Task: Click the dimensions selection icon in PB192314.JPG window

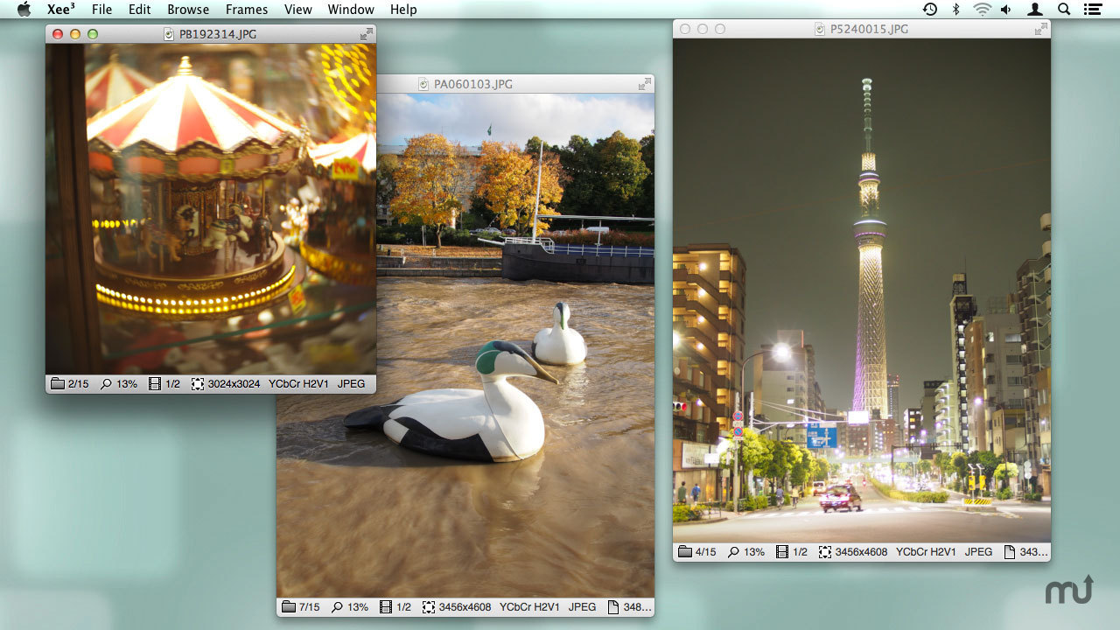Action: click(x=198, y=383)
